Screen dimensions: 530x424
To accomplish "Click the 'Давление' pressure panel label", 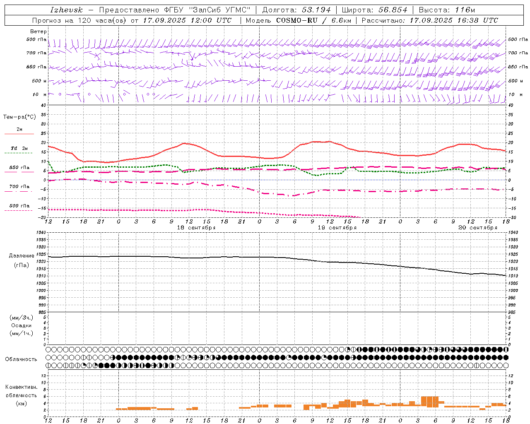I will (22, 256).
